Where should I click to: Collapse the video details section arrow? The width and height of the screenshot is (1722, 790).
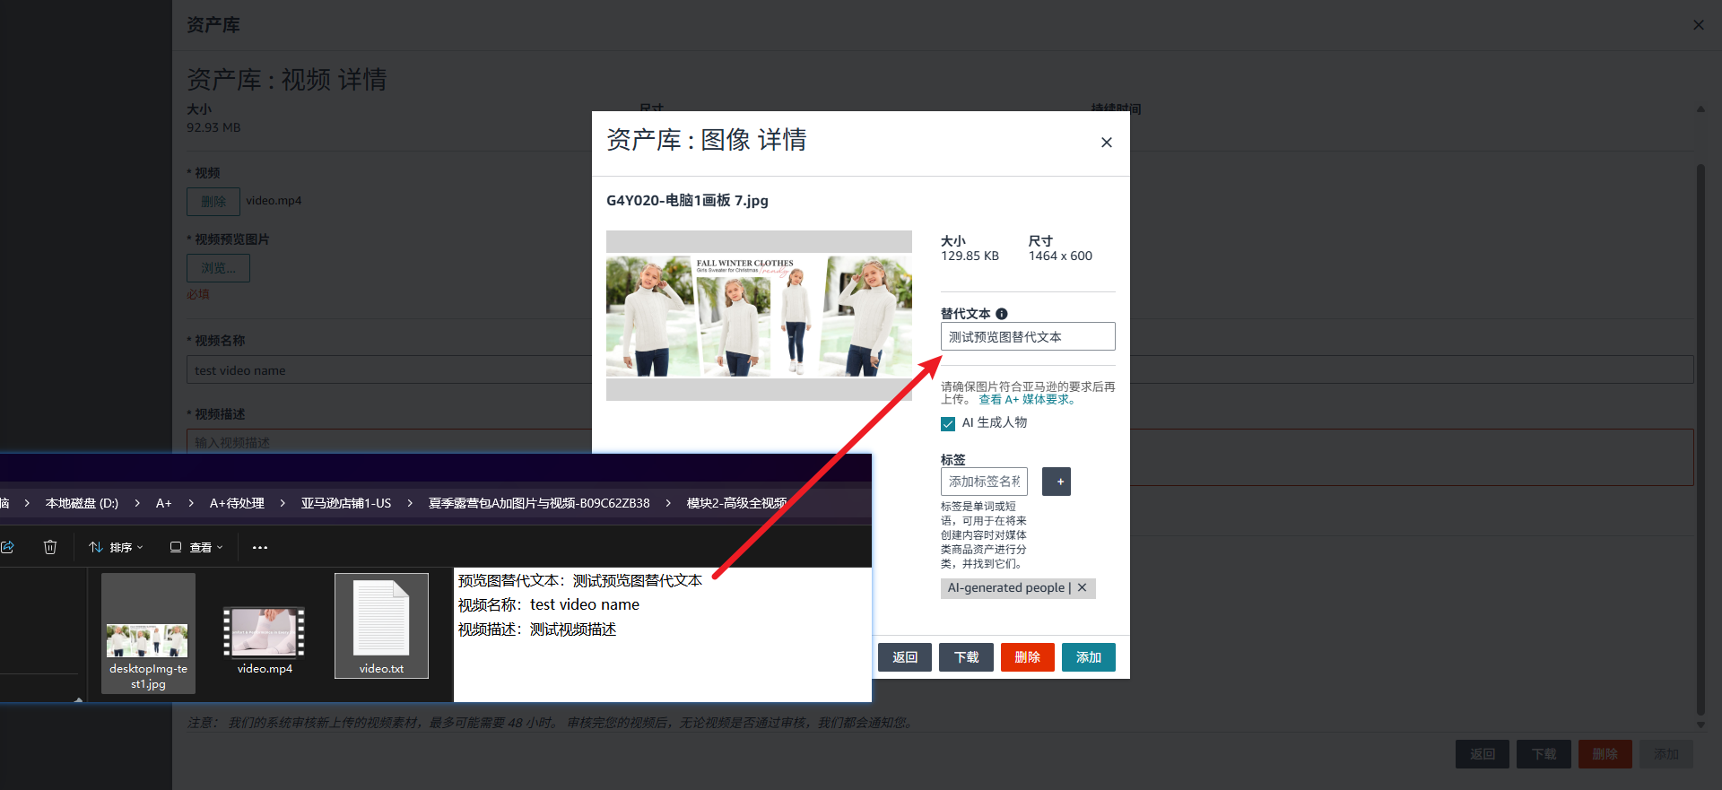click(1700, 109)
